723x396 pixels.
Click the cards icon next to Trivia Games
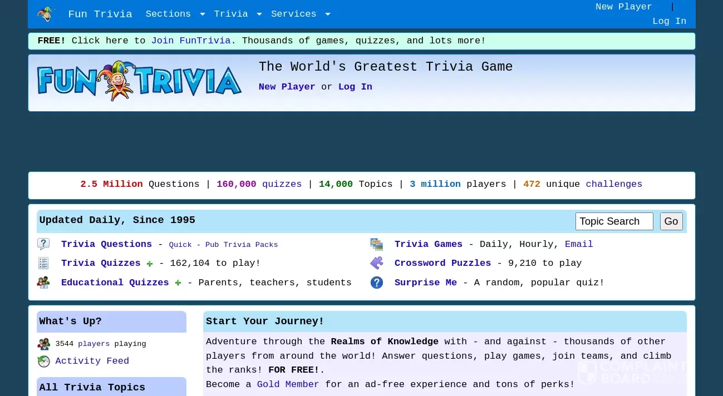[377, 244]
